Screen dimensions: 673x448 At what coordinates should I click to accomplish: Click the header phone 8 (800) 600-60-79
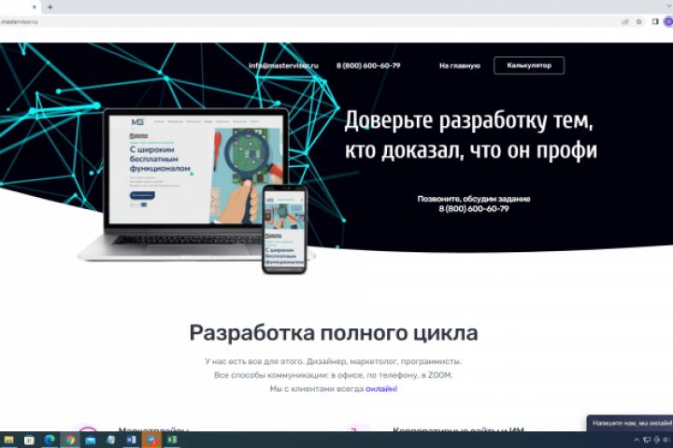[368, 65]
